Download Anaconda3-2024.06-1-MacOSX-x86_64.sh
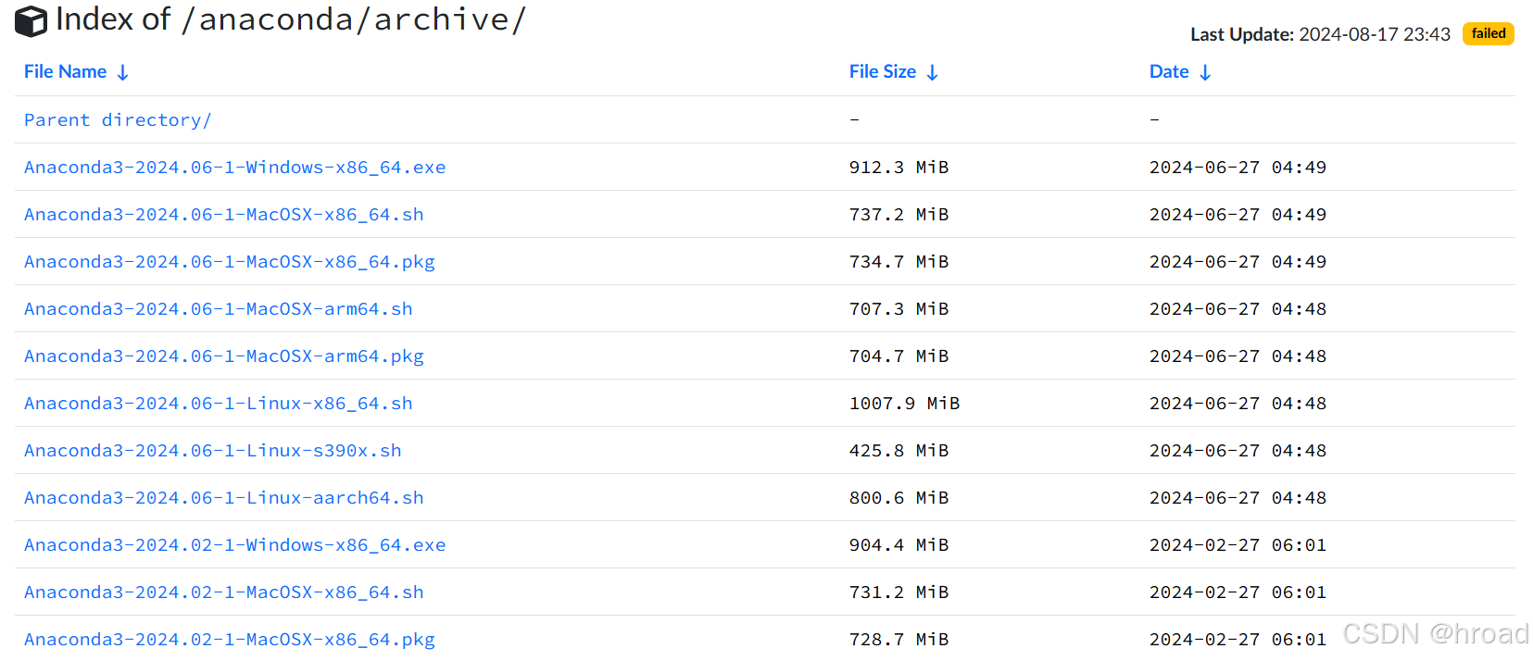Viewport: 1533px width, 661px height. pyautogui.click(x=224, y=215)
